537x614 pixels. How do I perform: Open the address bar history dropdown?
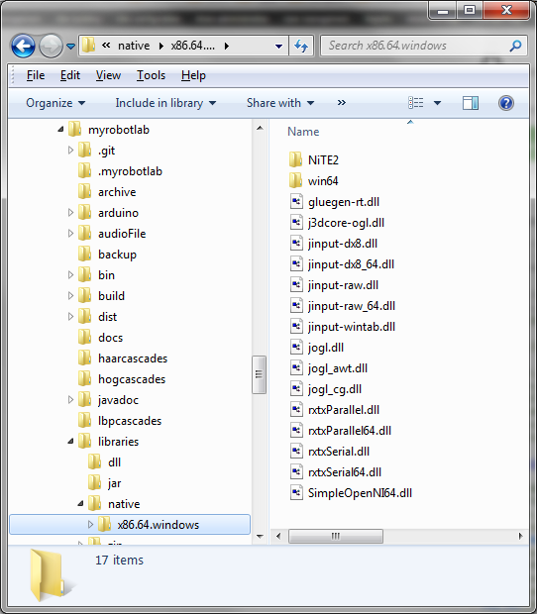[x=278, y=47]
